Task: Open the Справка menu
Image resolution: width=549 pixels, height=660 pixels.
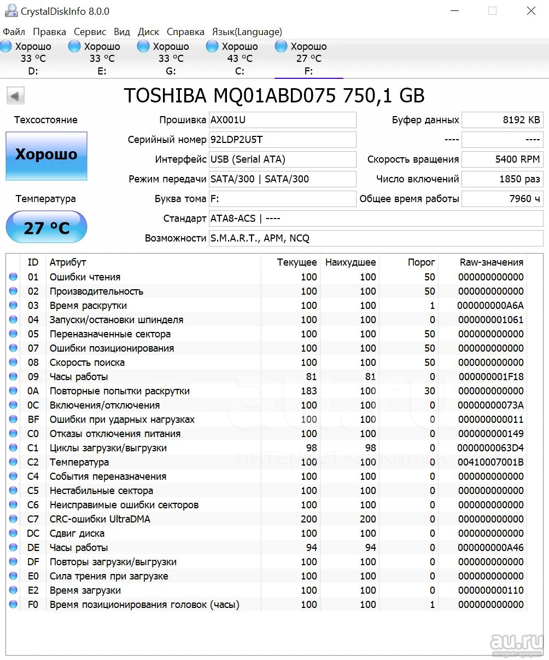Action: coord(185,32)
